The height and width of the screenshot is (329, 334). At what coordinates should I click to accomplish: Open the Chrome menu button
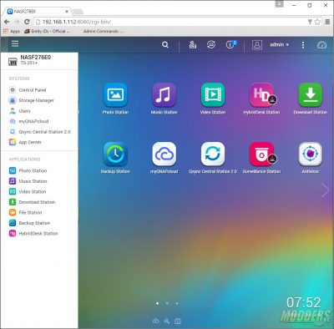pos(327,22)
